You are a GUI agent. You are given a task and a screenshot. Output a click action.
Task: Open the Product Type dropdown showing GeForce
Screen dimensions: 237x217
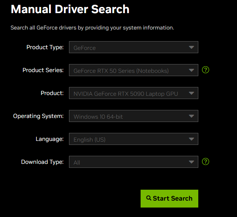pyautogui.click(x=134, y=47)
